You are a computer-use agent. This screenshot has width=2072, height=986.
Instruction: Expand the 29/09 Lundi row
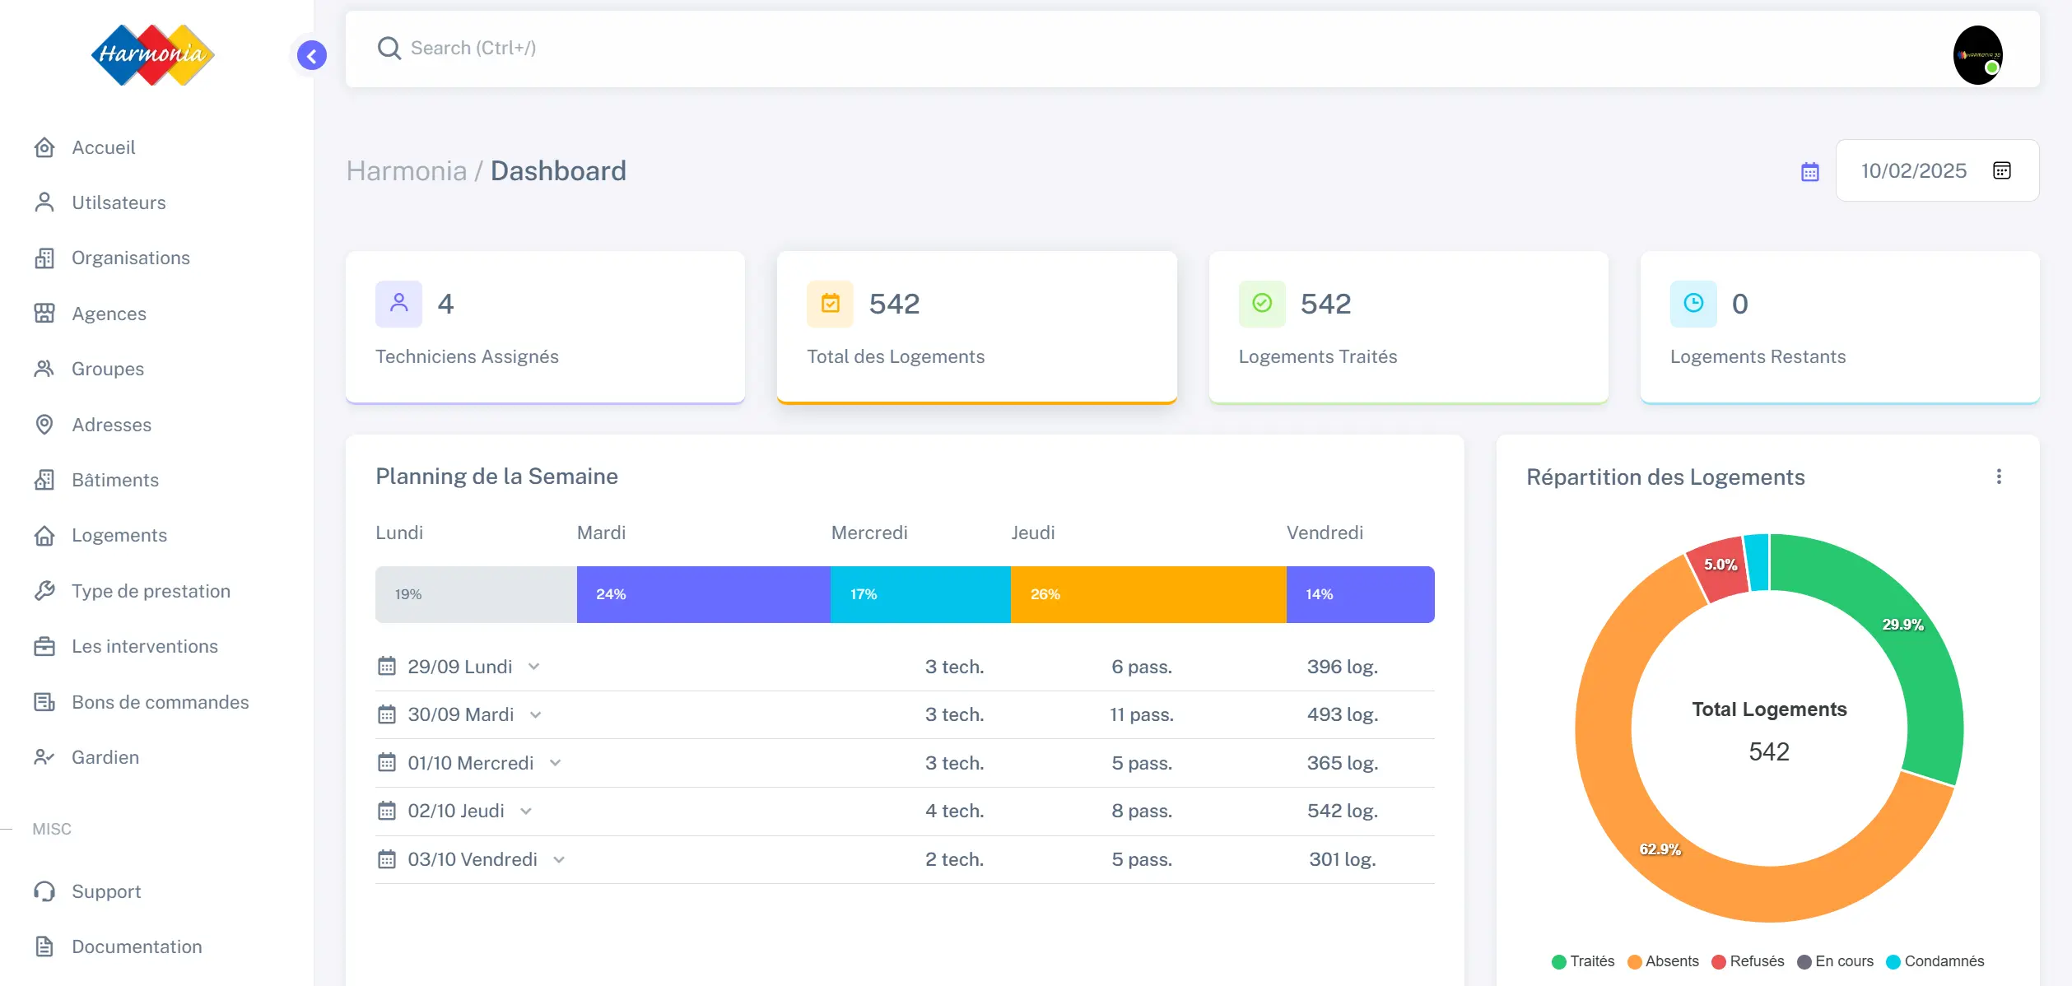point(533,667)
